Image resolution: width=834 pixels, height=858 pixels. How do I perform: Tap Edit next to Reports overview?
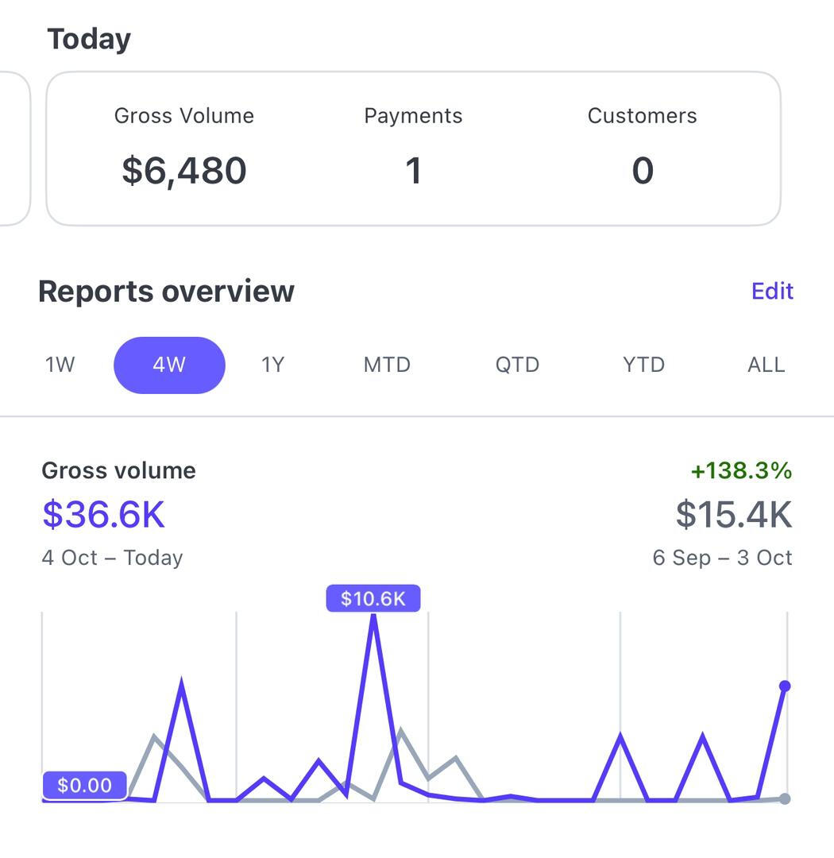(772, 291)
